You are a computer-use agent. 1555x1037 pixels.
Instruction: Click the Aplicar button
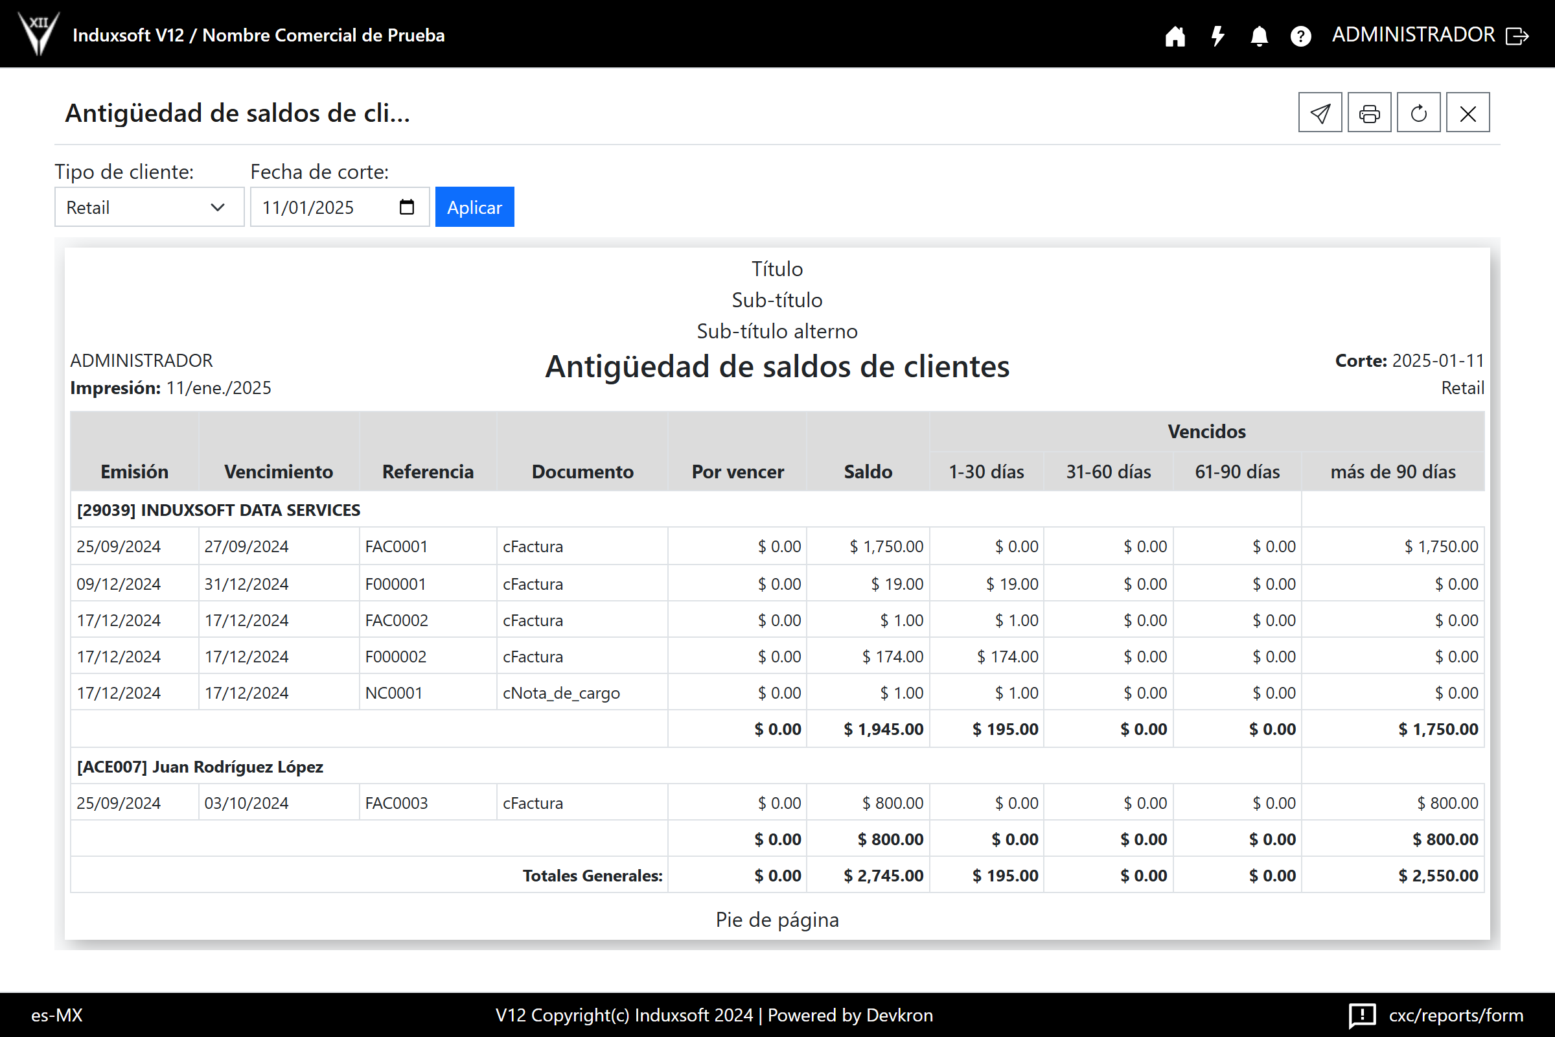click(x=474, y=207)
